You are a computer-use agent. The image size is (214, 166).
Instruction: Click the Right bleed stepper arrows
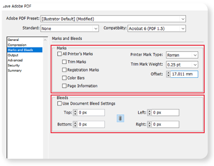point(150,124)
